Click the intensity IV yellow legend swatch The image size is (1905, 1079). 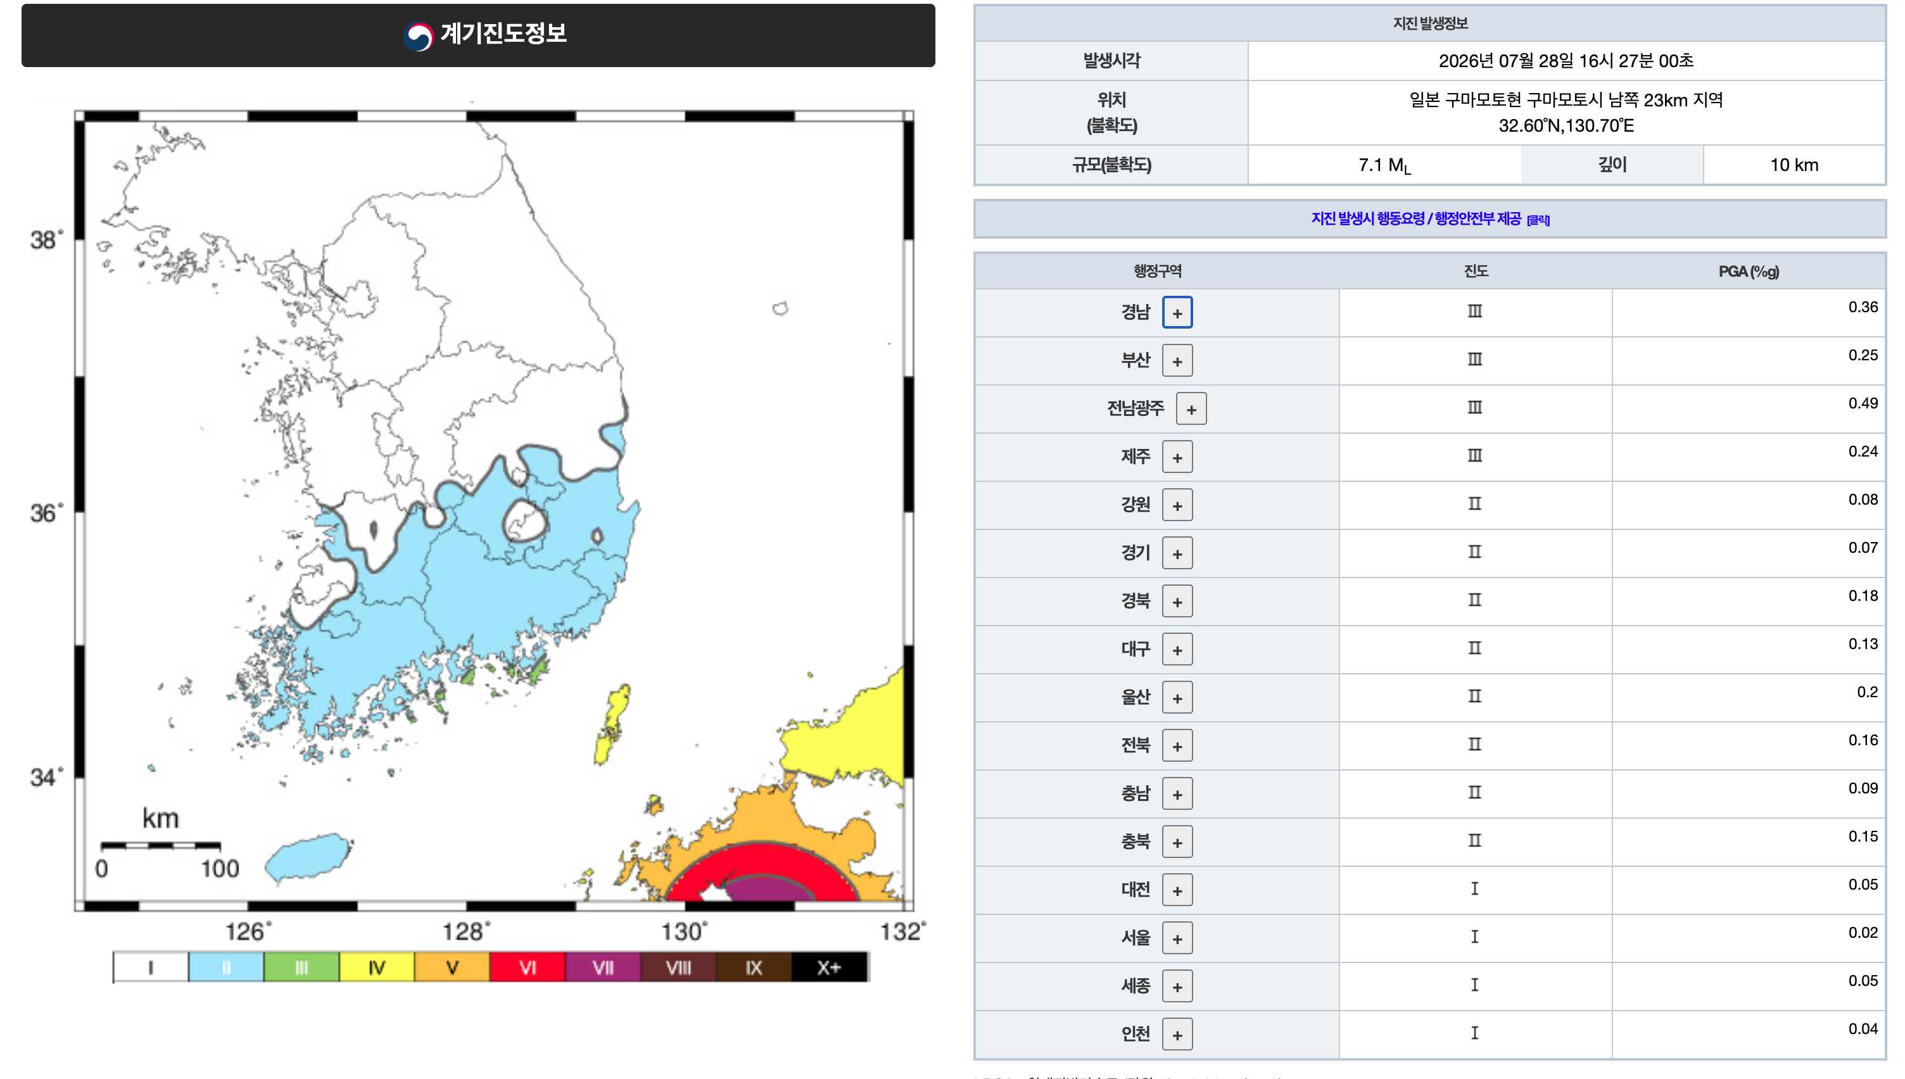tap(376, 967)
